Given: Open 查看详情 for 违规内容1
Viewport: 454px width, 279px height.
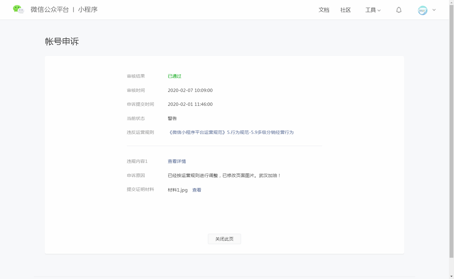Looking at the screenshot, I should [x=177, y=161].
